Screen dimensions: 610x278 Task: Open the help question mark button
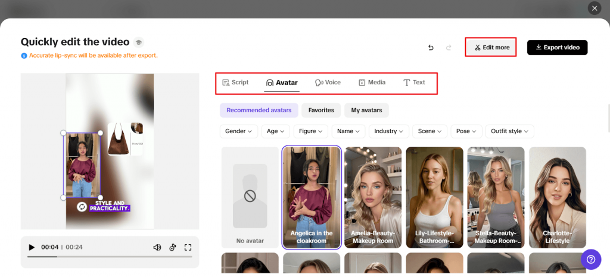[591, 260]
